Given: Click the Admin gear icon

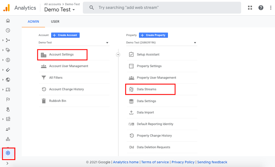Looking at the screenshot, I should coord(8,153).
